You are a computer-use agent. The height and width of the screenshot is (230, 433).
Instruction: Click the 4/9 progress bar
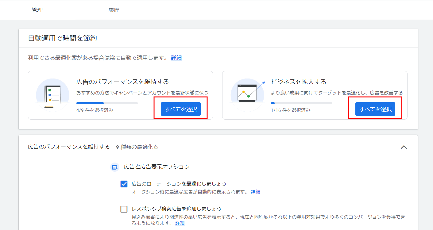click(107, 103)
